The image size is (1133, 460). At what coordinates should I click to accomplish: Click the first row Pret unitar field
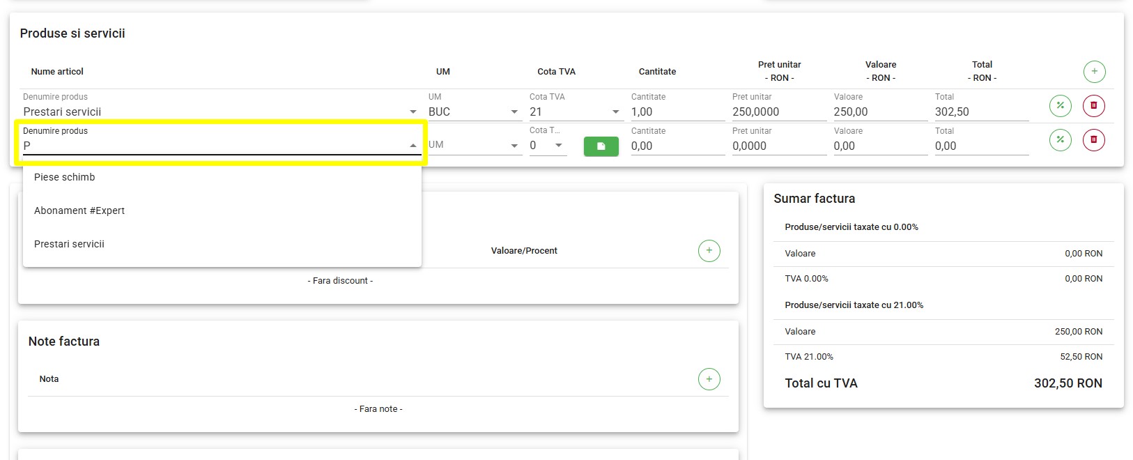click(x=777, y=112)
